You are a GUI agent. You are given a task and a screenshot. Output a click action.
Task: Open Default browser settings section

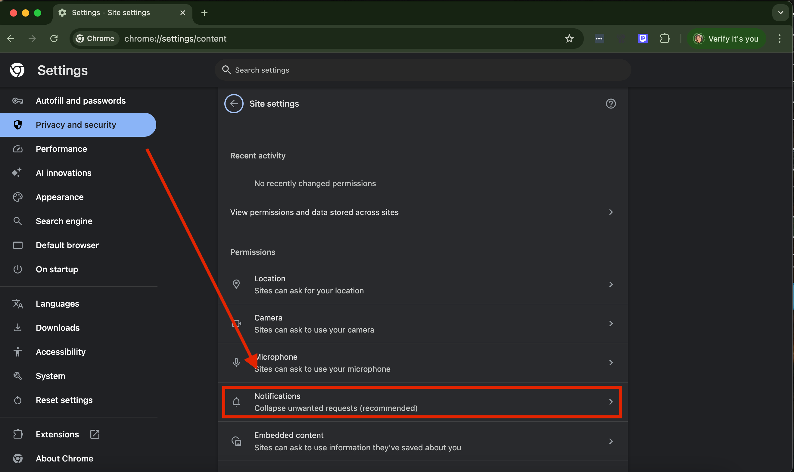(78, 245)
